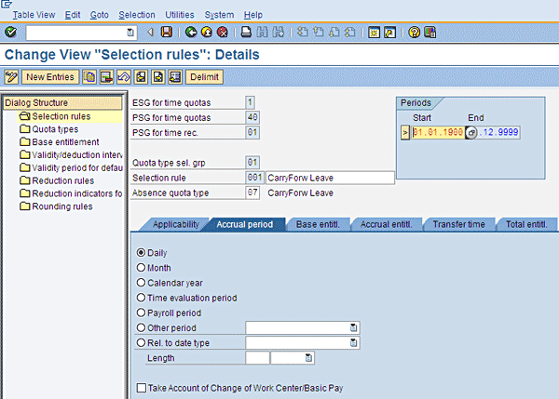
Task: Toggle the Display/Change pencil icon
Action: pos(11,77)
